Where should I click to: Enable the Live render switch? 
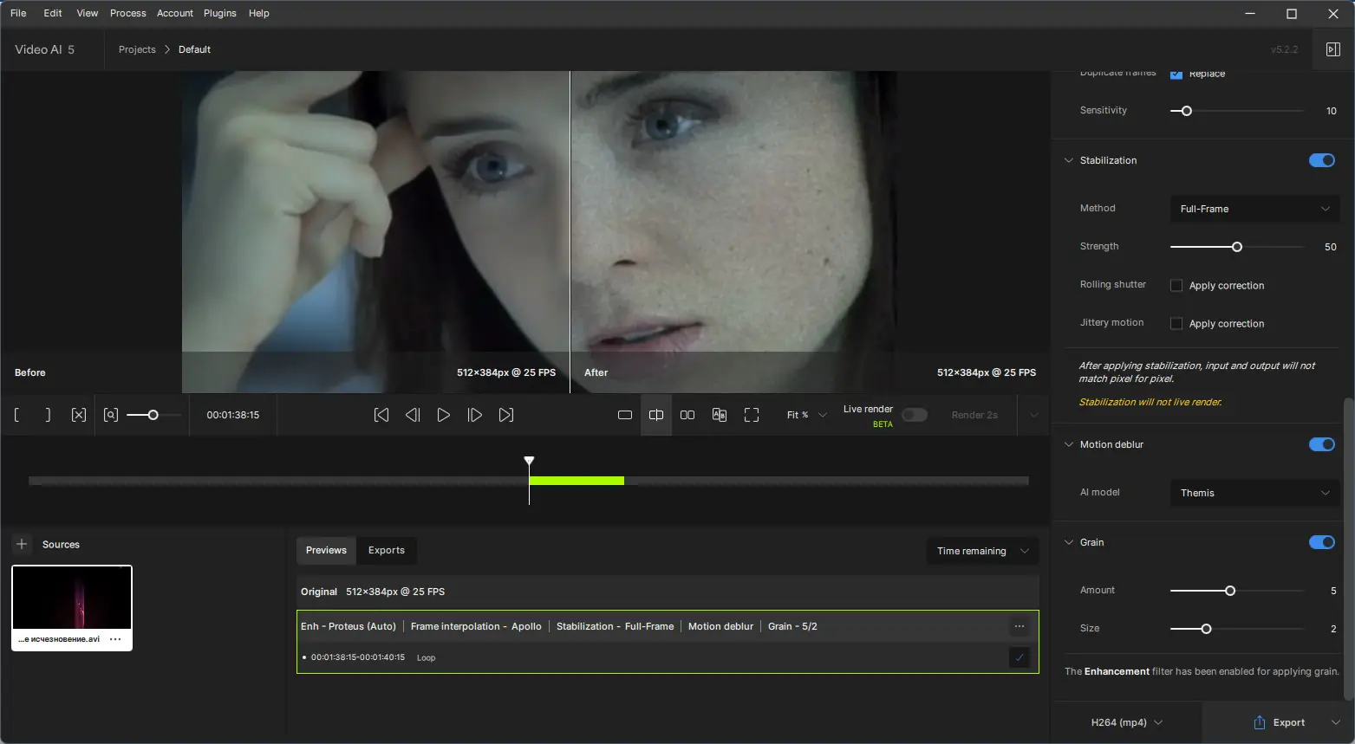pos(915,415)
